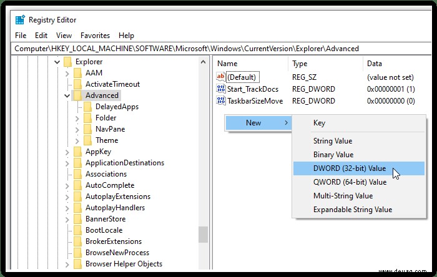437x277 pixels.
Task: Select the ApplicationDestinations key
Action: (x=125, y=163)
